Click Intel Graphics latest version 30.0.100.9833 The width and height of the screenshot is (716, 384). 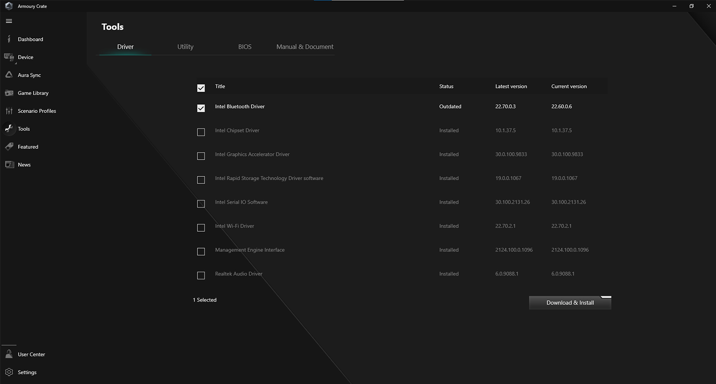click(x=511, y=155)
